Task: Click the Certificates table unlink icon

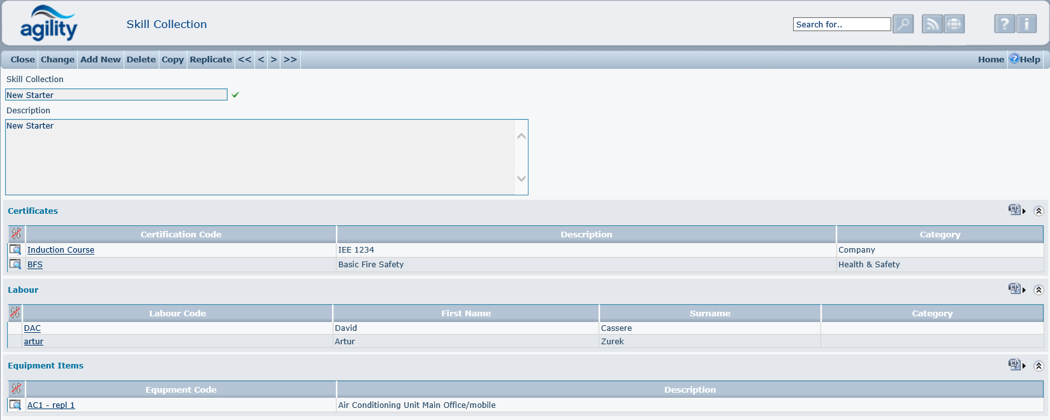Action: coord(16,234)
